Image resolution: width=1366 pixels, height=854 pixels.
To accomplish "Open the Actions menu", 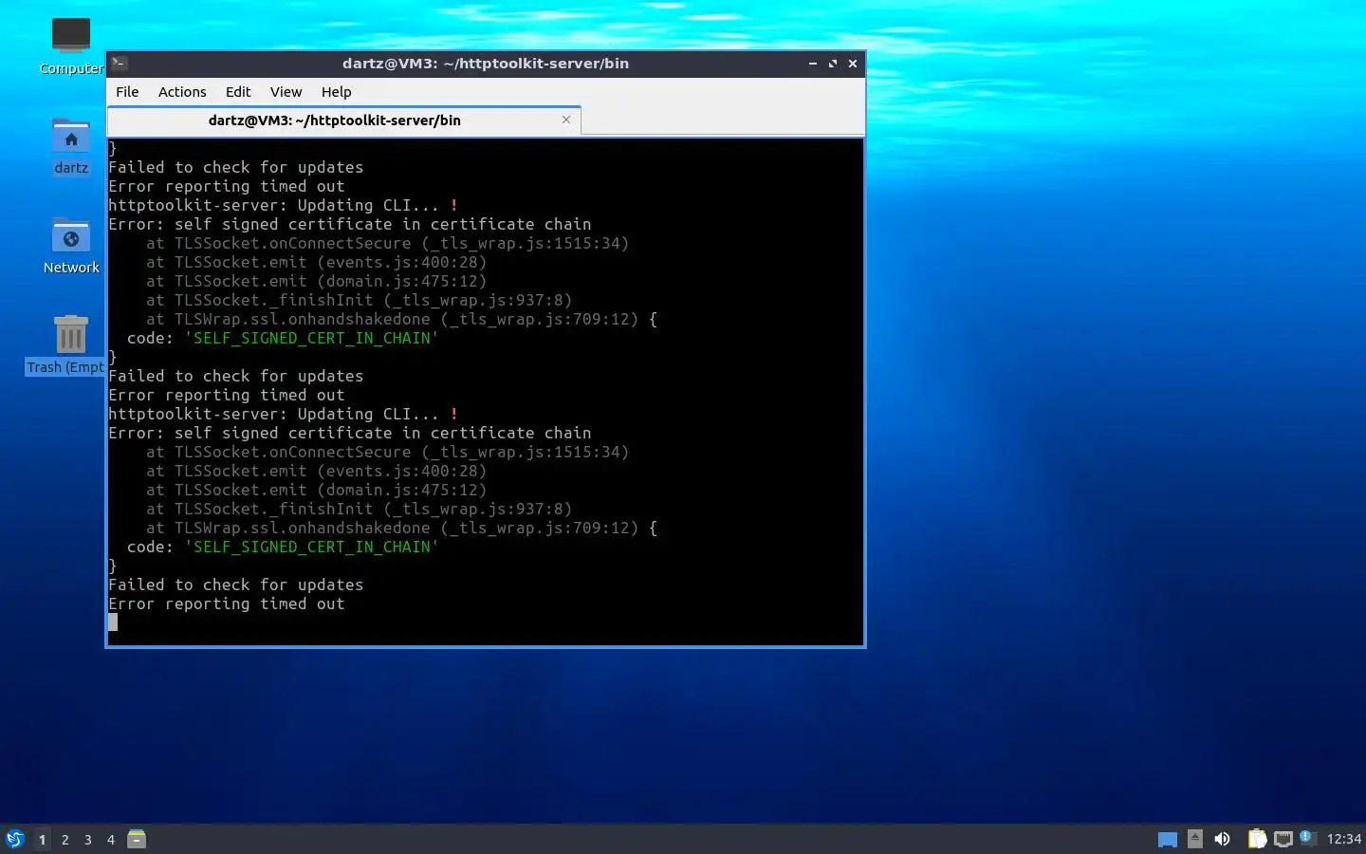I will [182, 92].
